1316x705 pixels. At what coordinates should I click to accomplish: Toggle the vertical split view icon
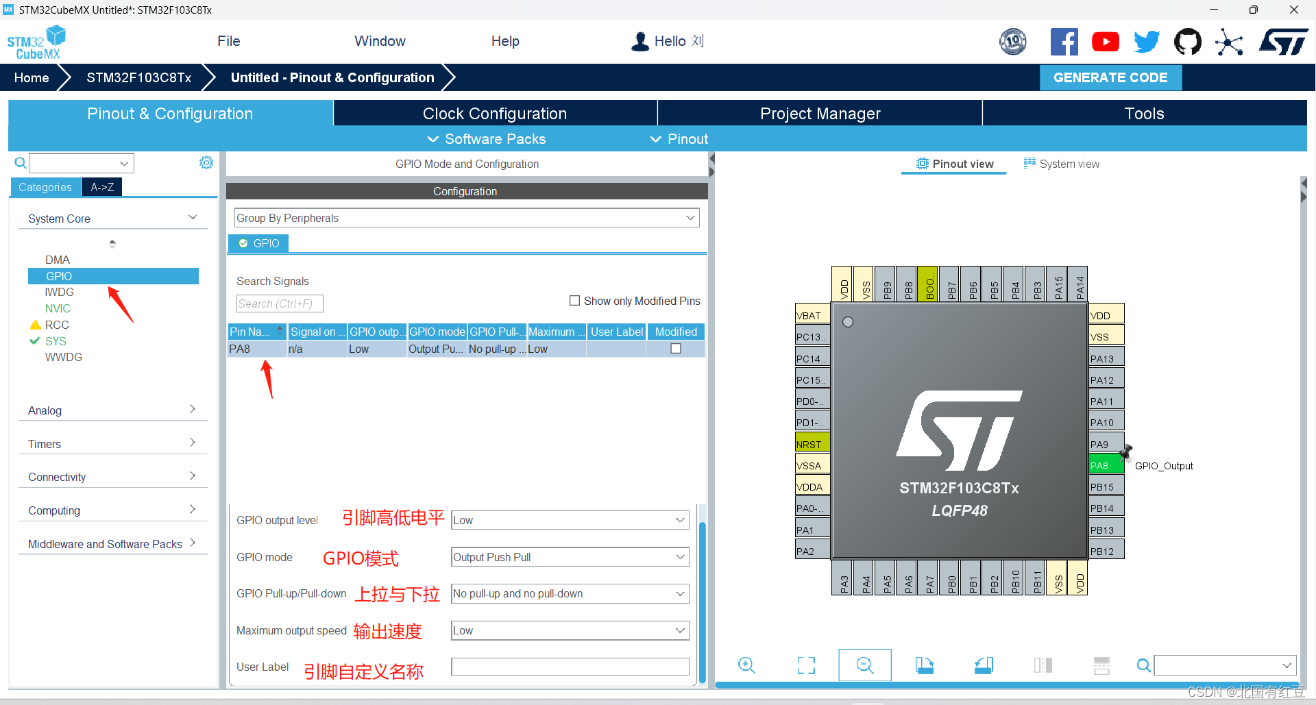click(x=1043, y=665)
